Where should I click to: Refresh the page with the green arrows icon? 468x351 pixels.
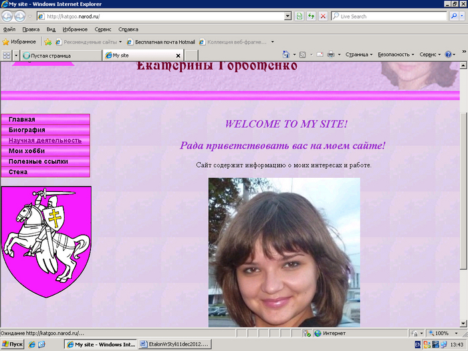click(311, 17)
